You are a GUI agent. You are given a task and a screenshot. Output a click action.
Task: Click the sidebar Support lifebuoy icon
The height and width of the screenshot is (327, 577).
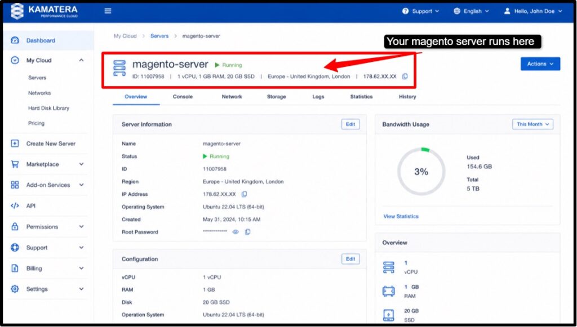pyautogui.click(x=15, y=248)
